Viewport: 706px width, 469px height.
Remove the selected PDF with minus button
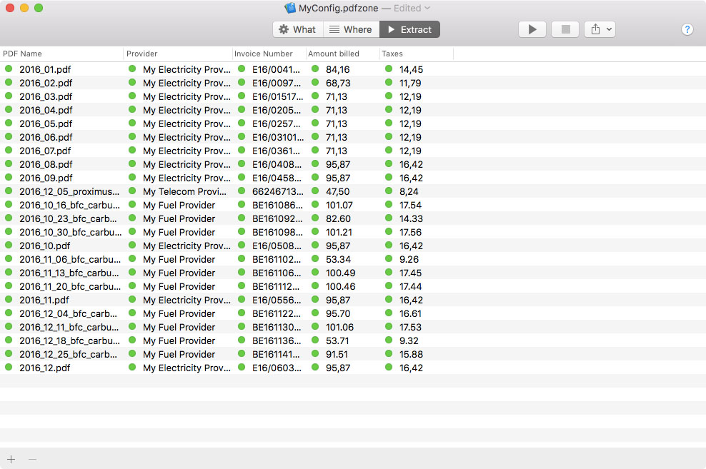32,459
